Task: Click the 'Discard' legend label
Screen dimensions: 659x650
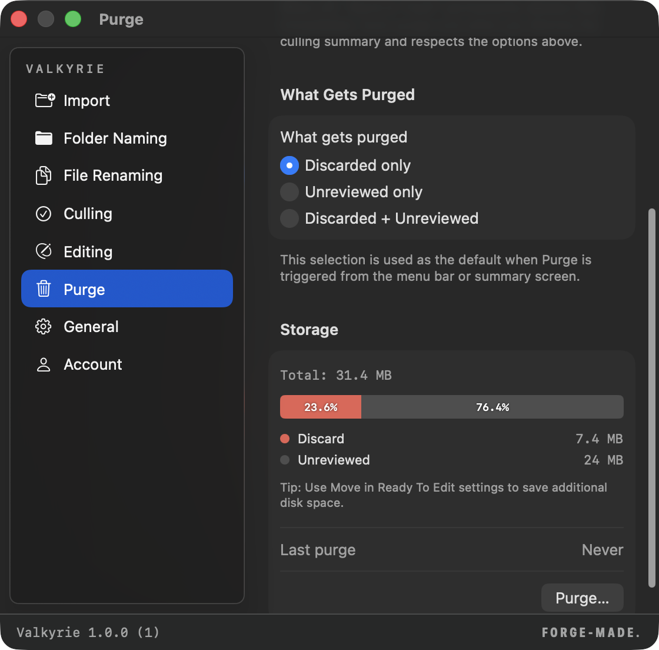Action: coord(321,439)
